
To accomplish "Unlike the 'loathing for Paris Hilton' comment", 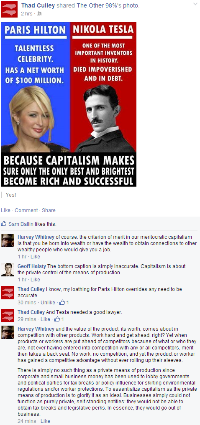I will pos(48,303).
